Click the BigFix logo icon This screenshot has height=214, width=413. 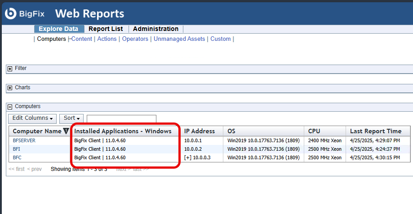coord(11,13)
